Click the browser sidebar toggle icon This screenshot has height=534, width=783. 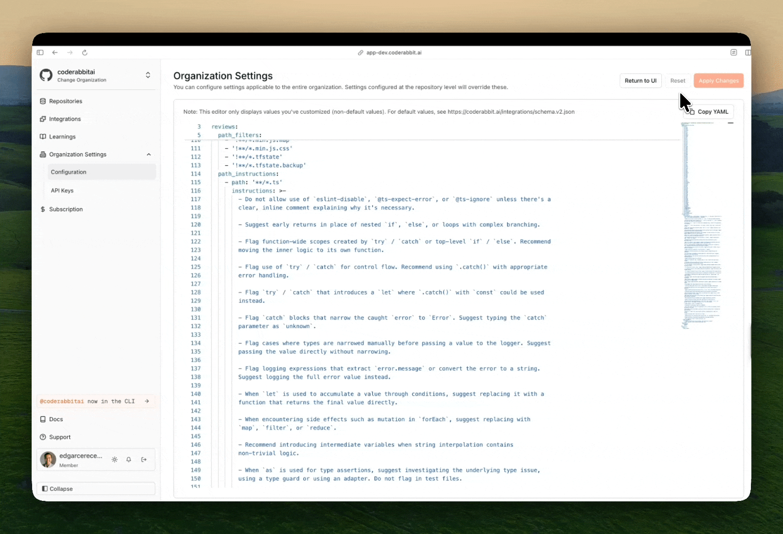[40, 52]
